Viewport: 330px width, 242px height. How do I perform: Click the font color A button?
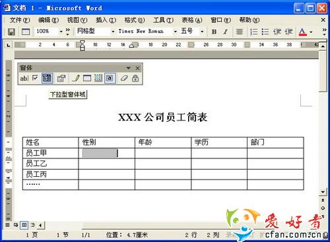point(303,32)
